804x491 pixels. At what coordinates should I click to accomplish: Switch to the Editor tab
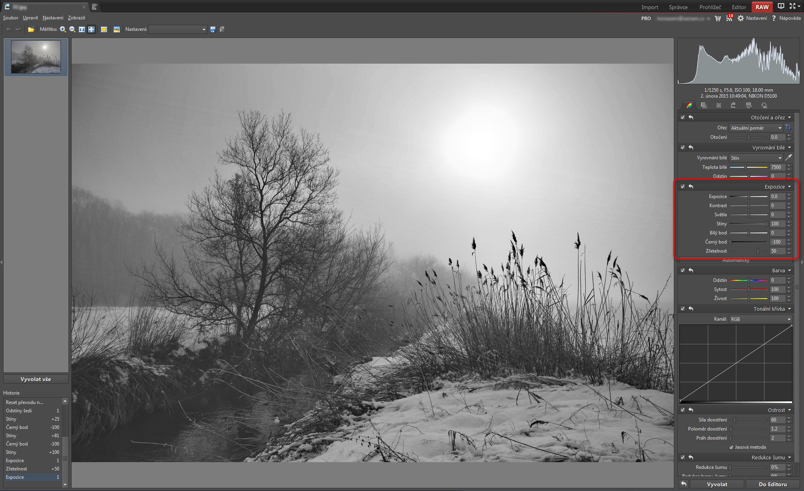coord(739,7)
